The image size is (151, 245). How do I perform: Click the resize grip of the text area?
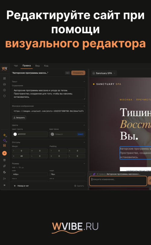(84, 99)
